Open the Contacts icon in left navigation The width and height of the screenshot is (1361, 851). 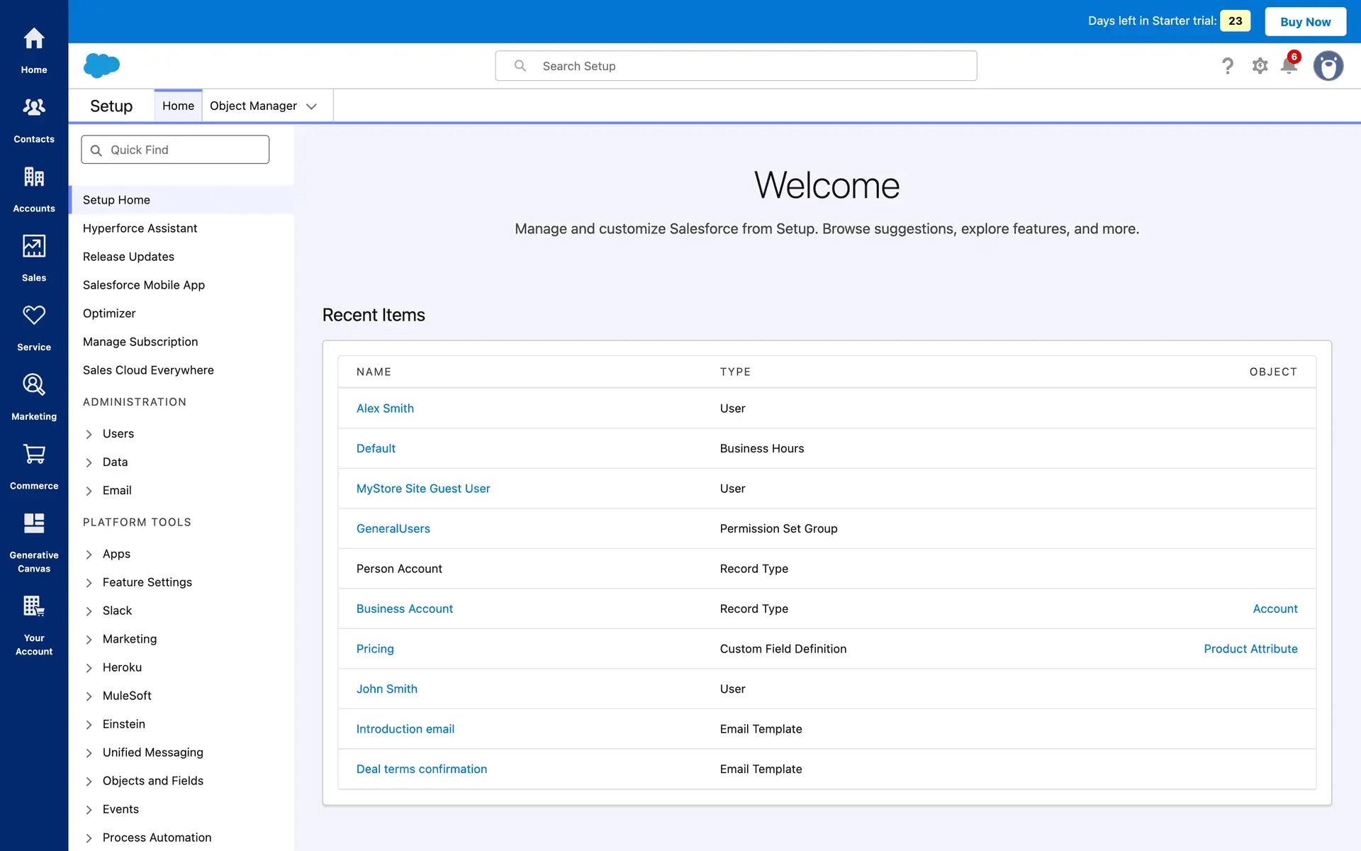point(34,108)
